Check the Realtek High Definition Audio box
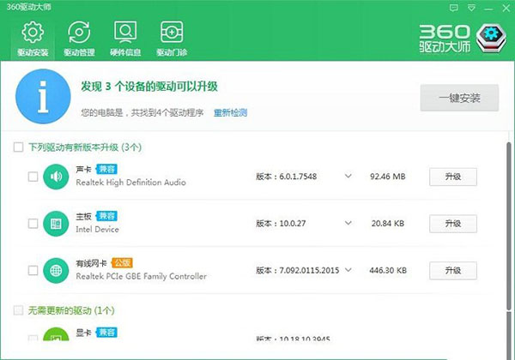The image size is (515, 360). pyautogui.click(x=33, y=177)
